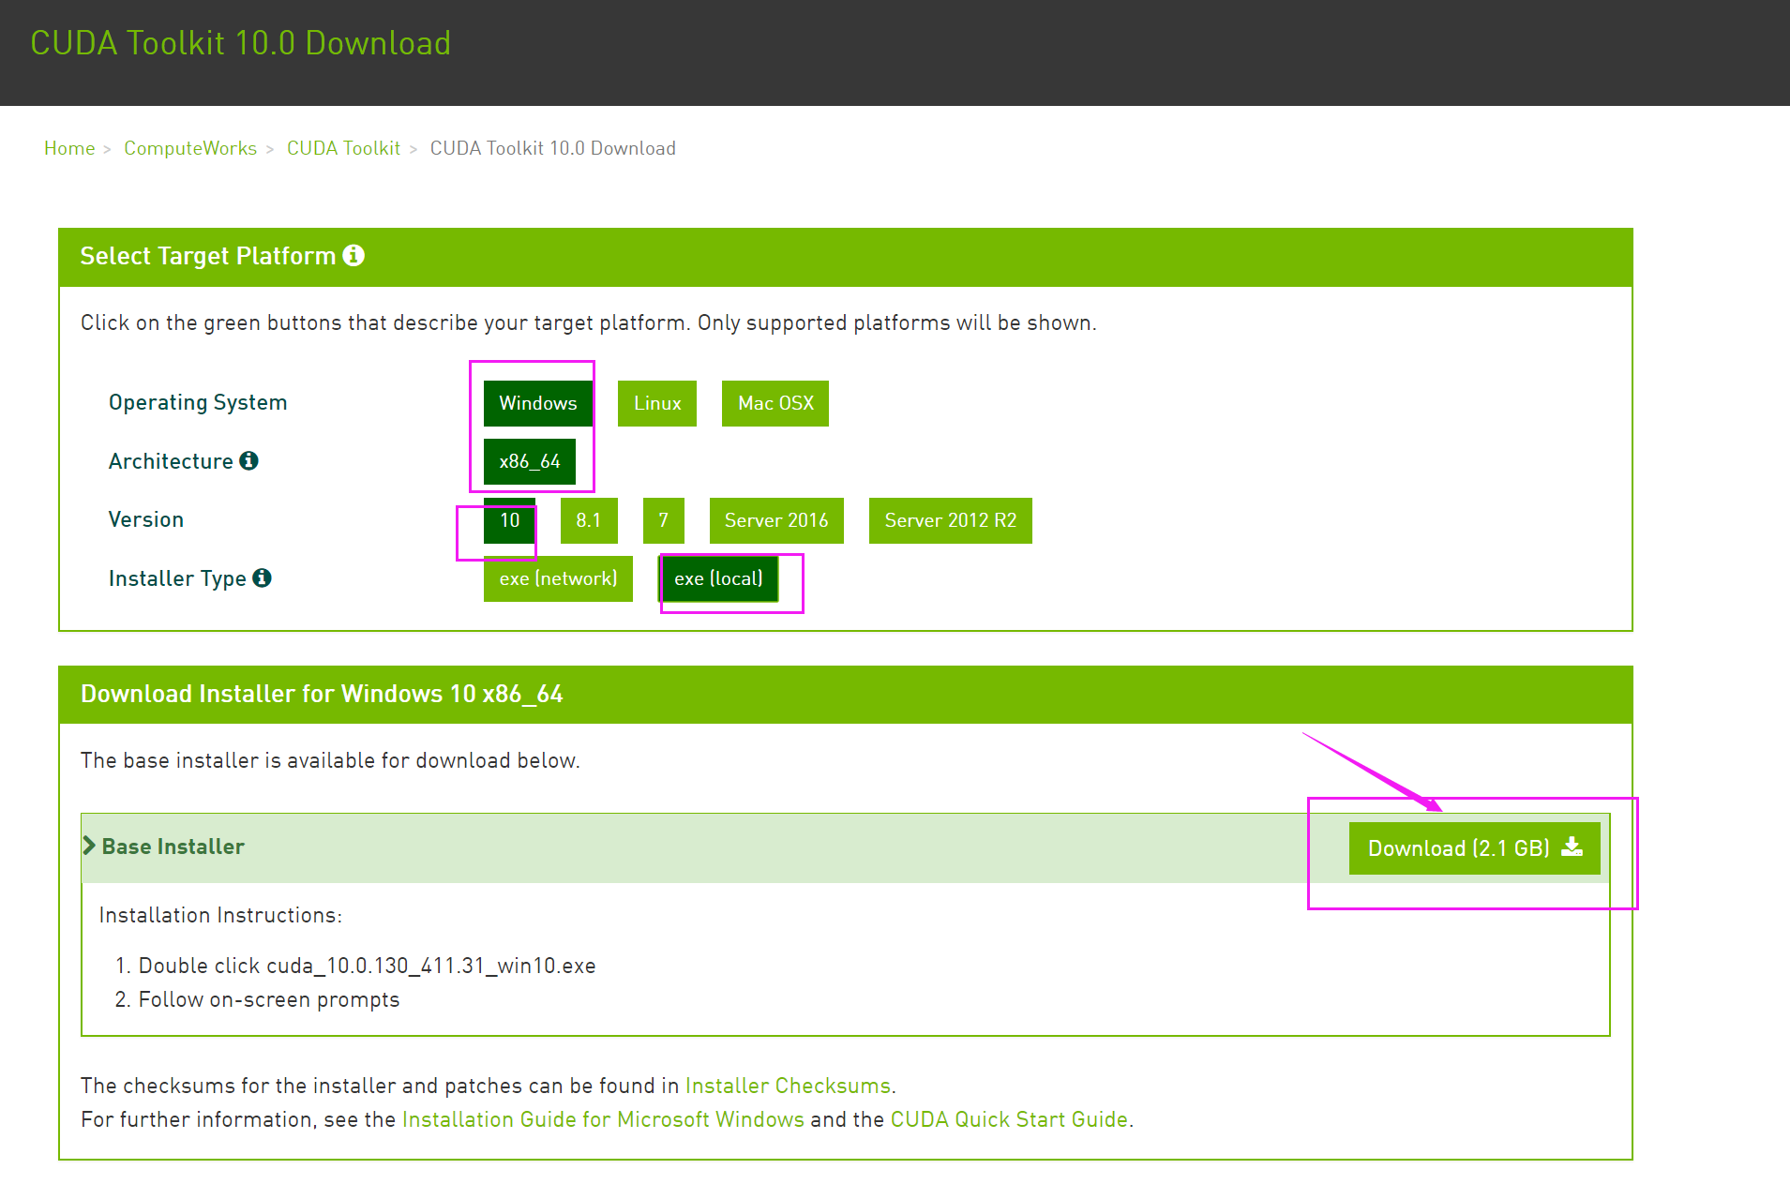Download the 2.1 GB base installer
The height and width of the screenshot is (1184, 1790).
pos(1474,848)
